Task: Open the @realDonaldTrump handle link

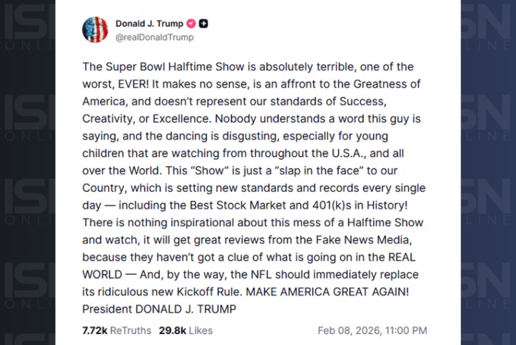Action: point(154,37)
